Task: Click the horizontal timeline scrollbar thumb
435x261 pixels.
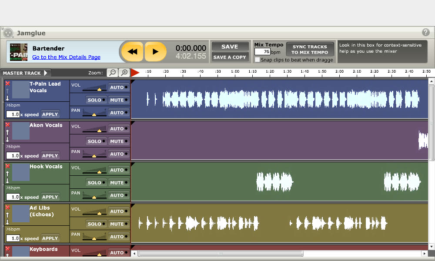Action: 221,254
